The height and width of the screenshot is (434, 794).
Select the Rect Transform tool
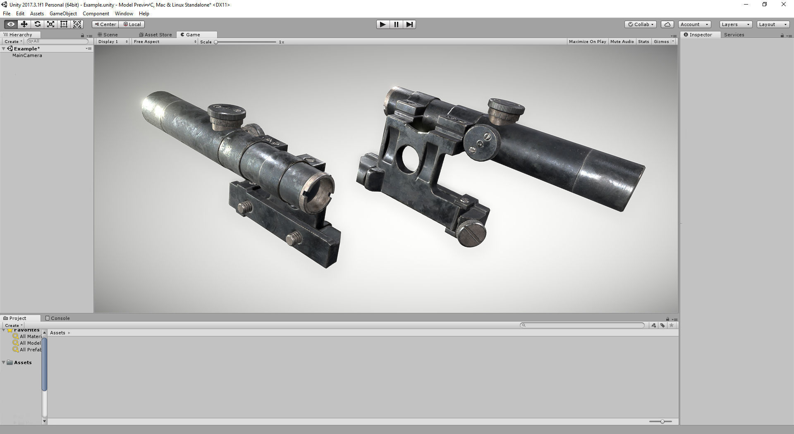coord(64,24)
